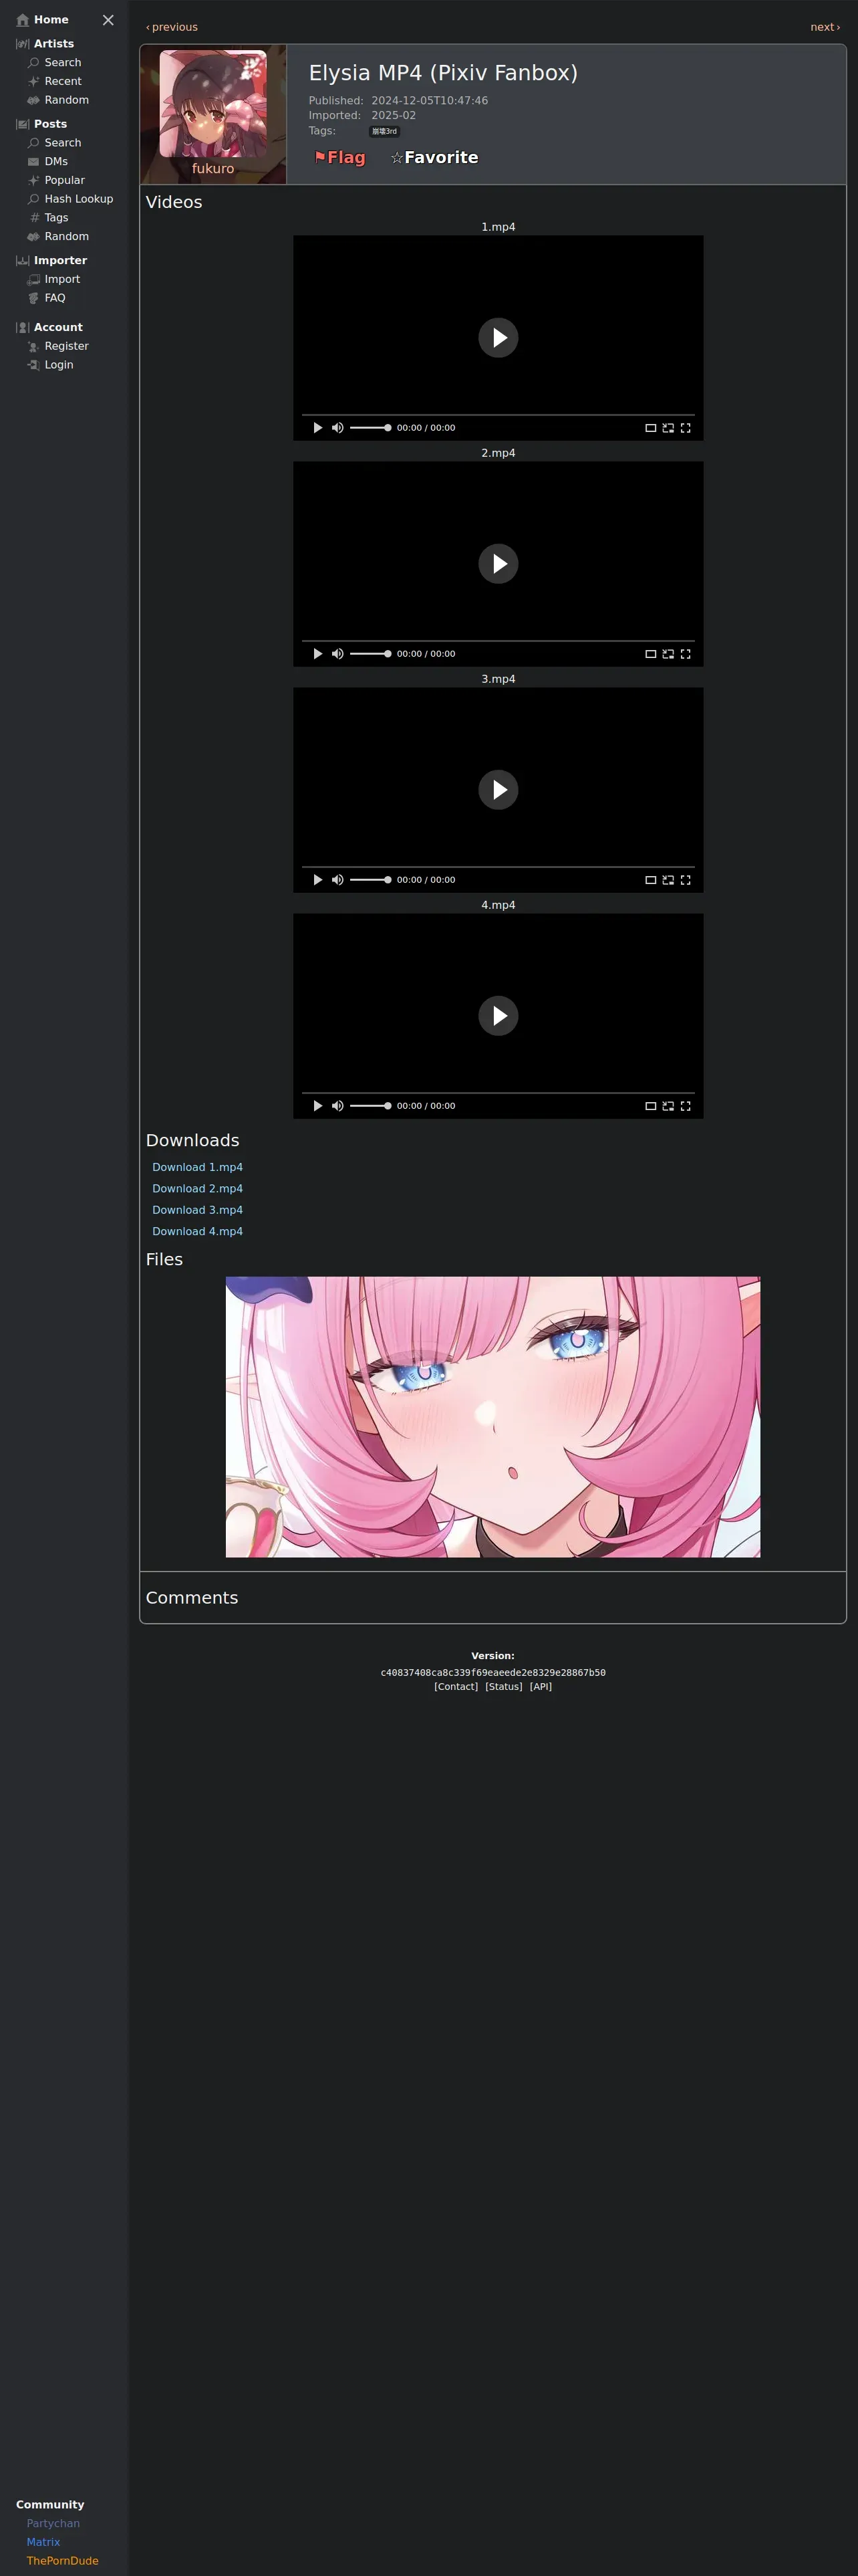Toggle picture-in-picture on 2.mp4

[668, 654]
